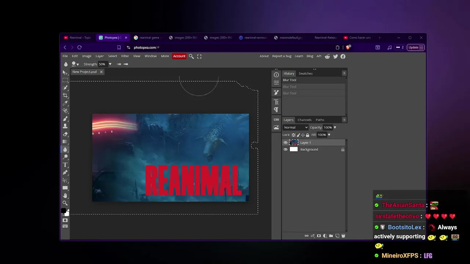This screenshot has height=264, width=470.
Task: Pick the Zoom tool in left toolbar
Action: (x=65, y=203)
